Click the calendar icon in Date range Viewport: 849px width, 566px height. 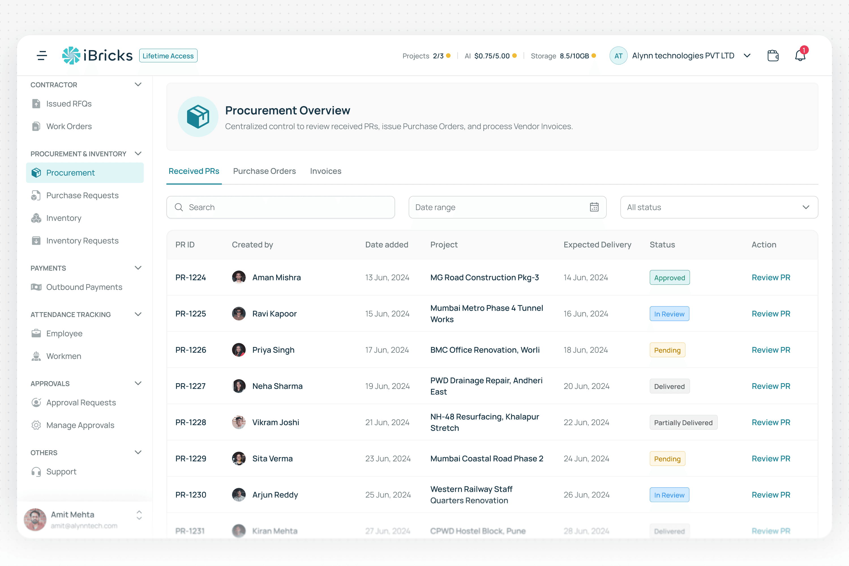point(594,207)
